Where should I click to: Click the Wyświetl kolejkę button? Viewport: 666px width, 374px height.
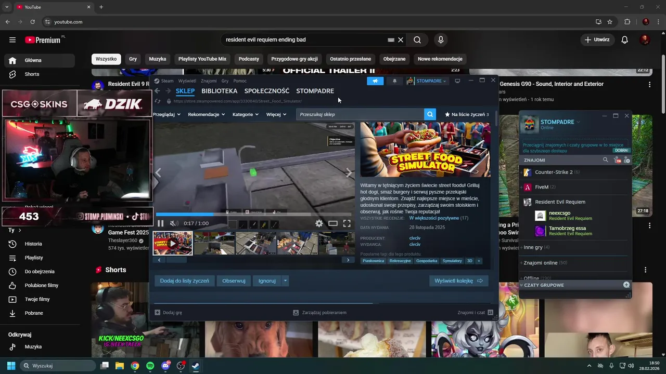[x=458, y=280]
